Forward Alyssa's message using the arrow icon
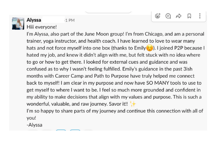 (x=178, y=16)
